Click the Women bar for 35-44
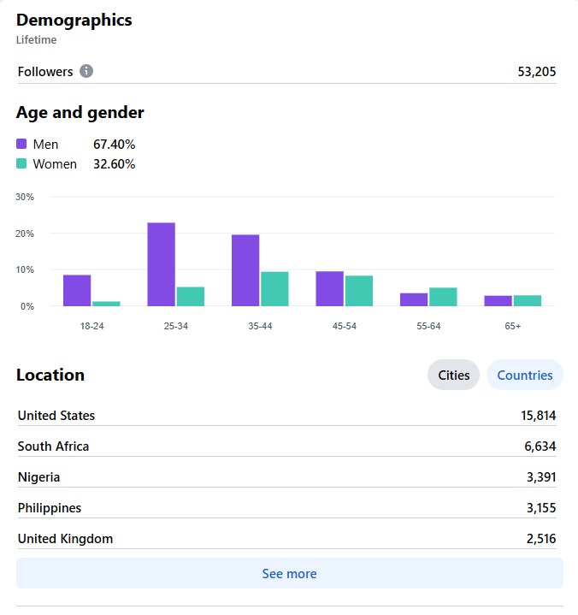This screenshot has width=578, height=615. [x=274, y=288]
